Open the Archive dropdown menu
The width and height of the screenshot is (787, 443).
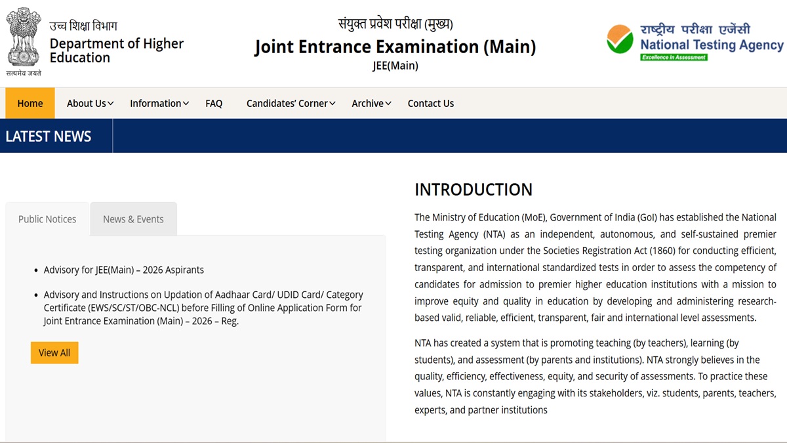point(371,103)
